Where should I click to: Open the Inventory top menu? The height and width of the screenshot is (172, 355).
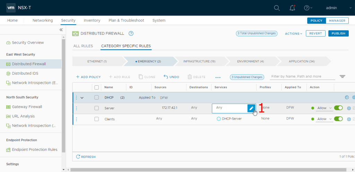tap(92, 20)
